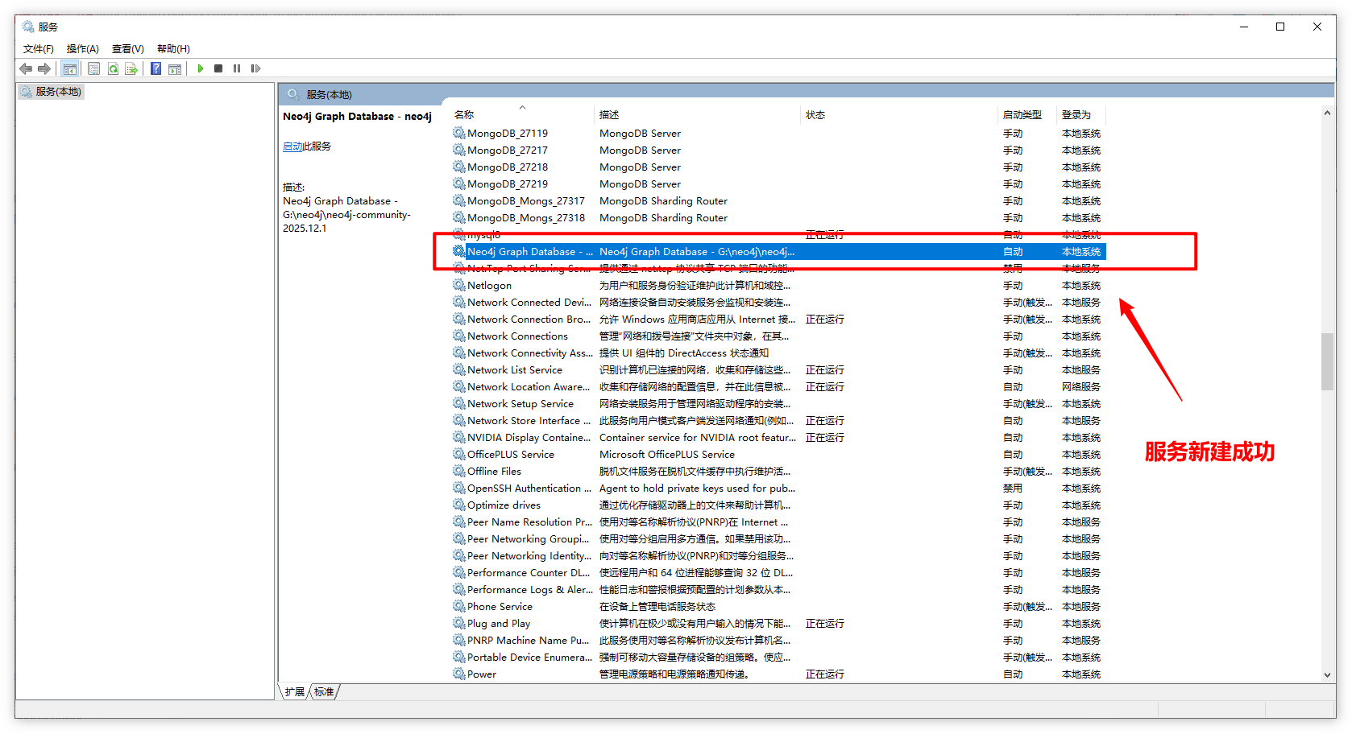The height and width of the screenshot is (734, 1352).
Task: Select PNRP Machine Name Pu... service name
Action: point(529,641)
